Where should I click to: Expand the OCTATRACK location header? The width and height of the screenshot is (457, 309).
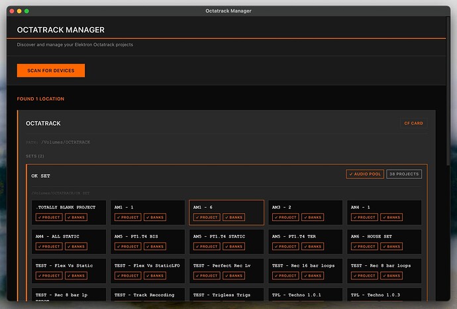tap(43, 124)
